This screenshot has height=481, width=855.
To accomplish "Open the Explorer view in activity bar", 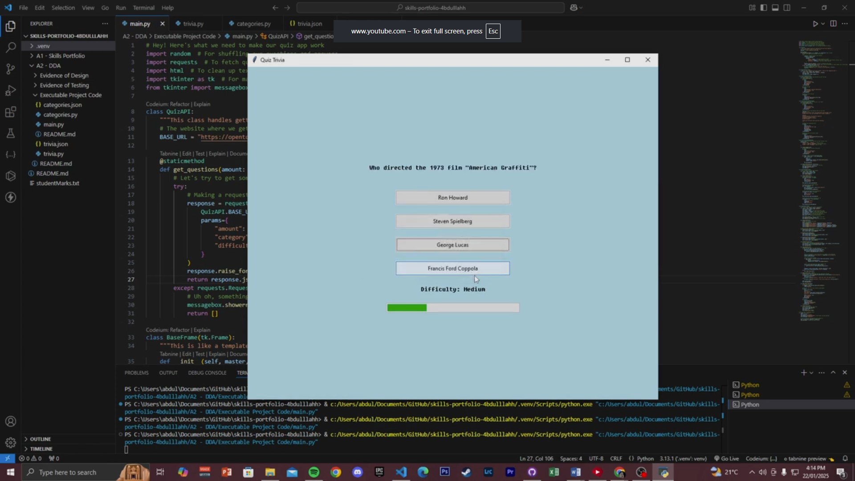I will point(11,27).
